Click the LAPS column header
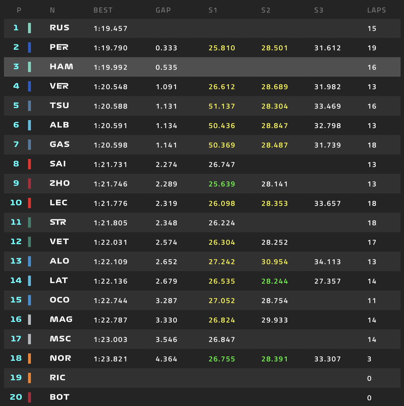The height and width of the screenshot is (406, 404). (376, 10)
